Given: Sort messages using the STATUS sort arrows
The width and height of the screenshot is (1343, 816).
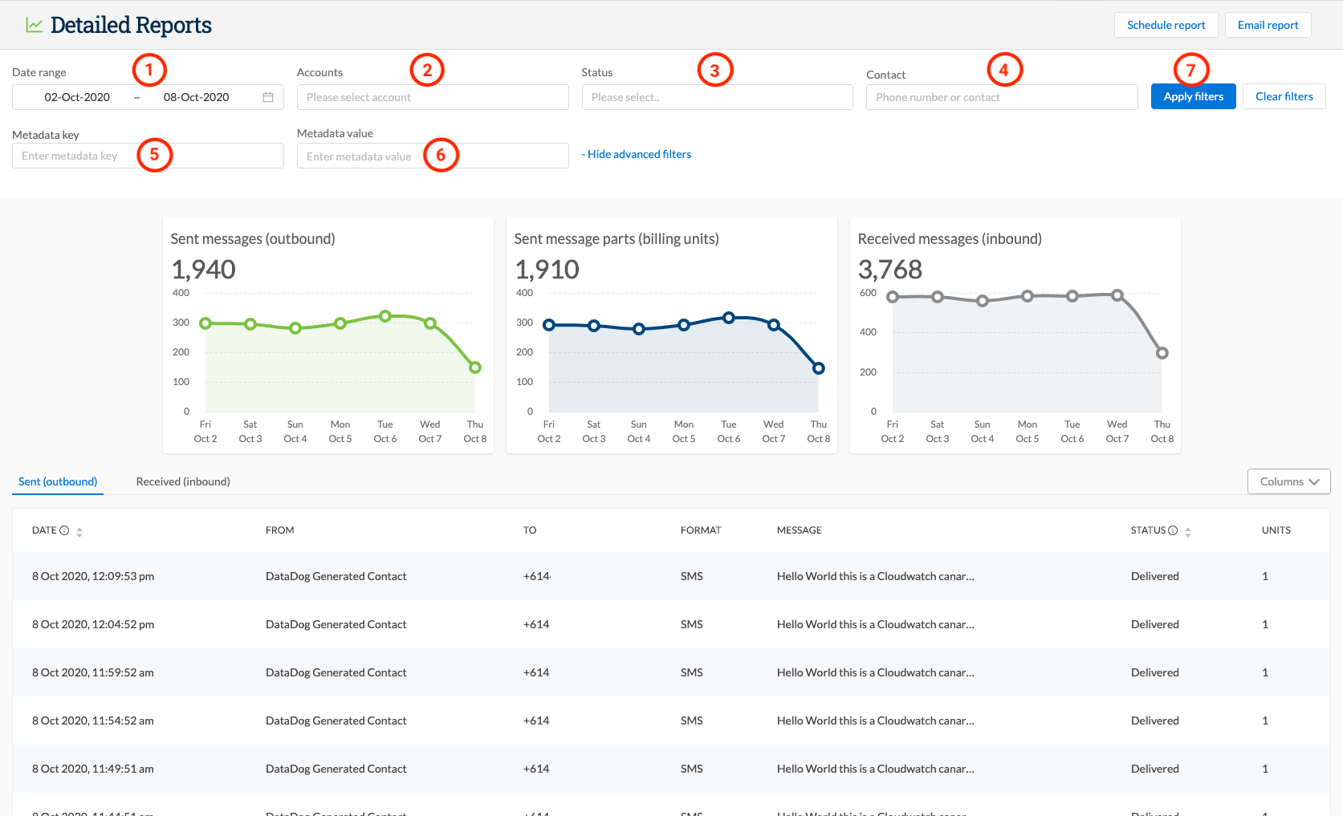Looking at the screenshot, I should pyautogui.click(x=1188, y=531).
